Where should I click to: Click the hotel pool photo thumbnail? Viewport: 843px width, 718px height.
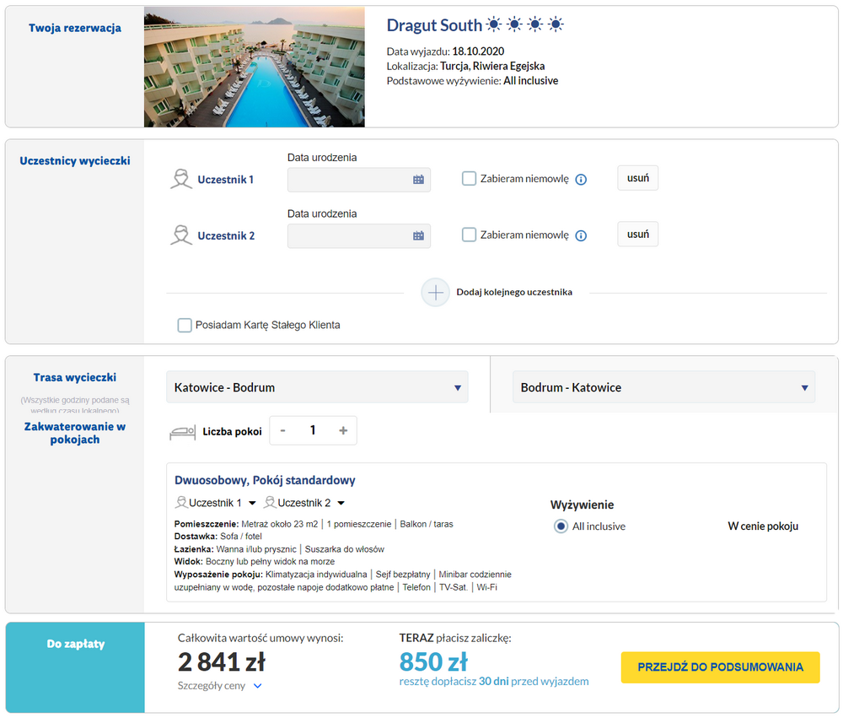tap(255, 67)
